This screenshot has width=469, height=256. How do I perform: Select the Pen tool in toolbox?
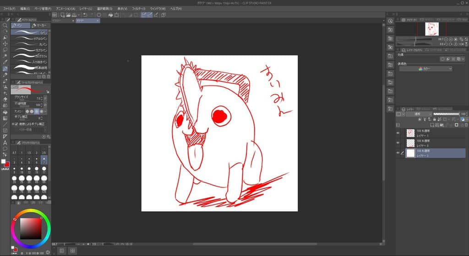tap(5, 69)
